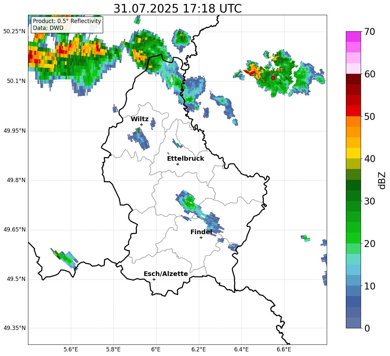Click the bright green colorbar segment at 20
The image size is (390, 356).
tap(353, 238)
